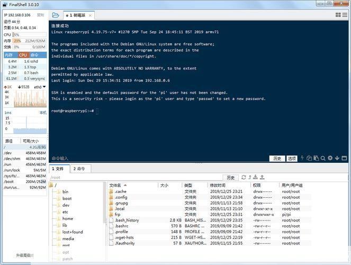Open terminal search magnifier icon
Screen dimensions: 351x265
(323, 158)
